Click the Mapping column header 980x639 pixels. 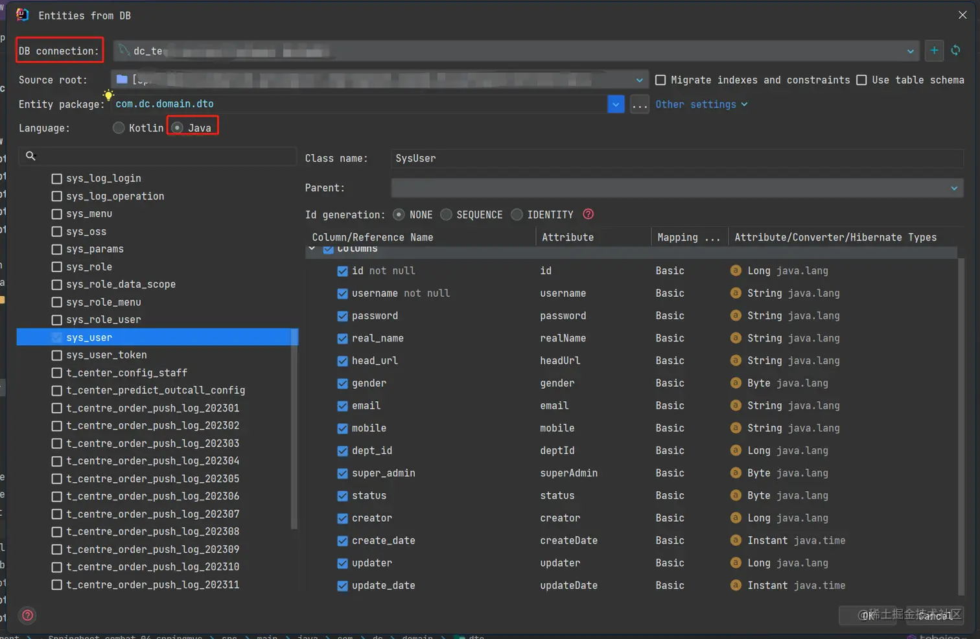tap(688, 237)
